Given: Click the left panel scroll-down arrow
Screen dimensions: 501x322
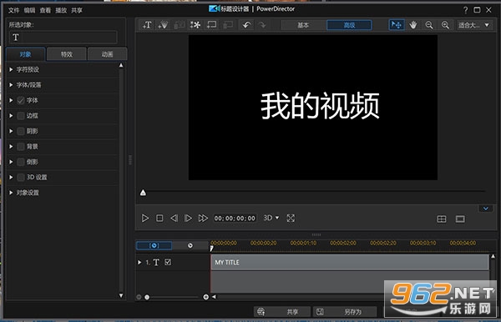Looking at the screenshot, I should [121, 295].
